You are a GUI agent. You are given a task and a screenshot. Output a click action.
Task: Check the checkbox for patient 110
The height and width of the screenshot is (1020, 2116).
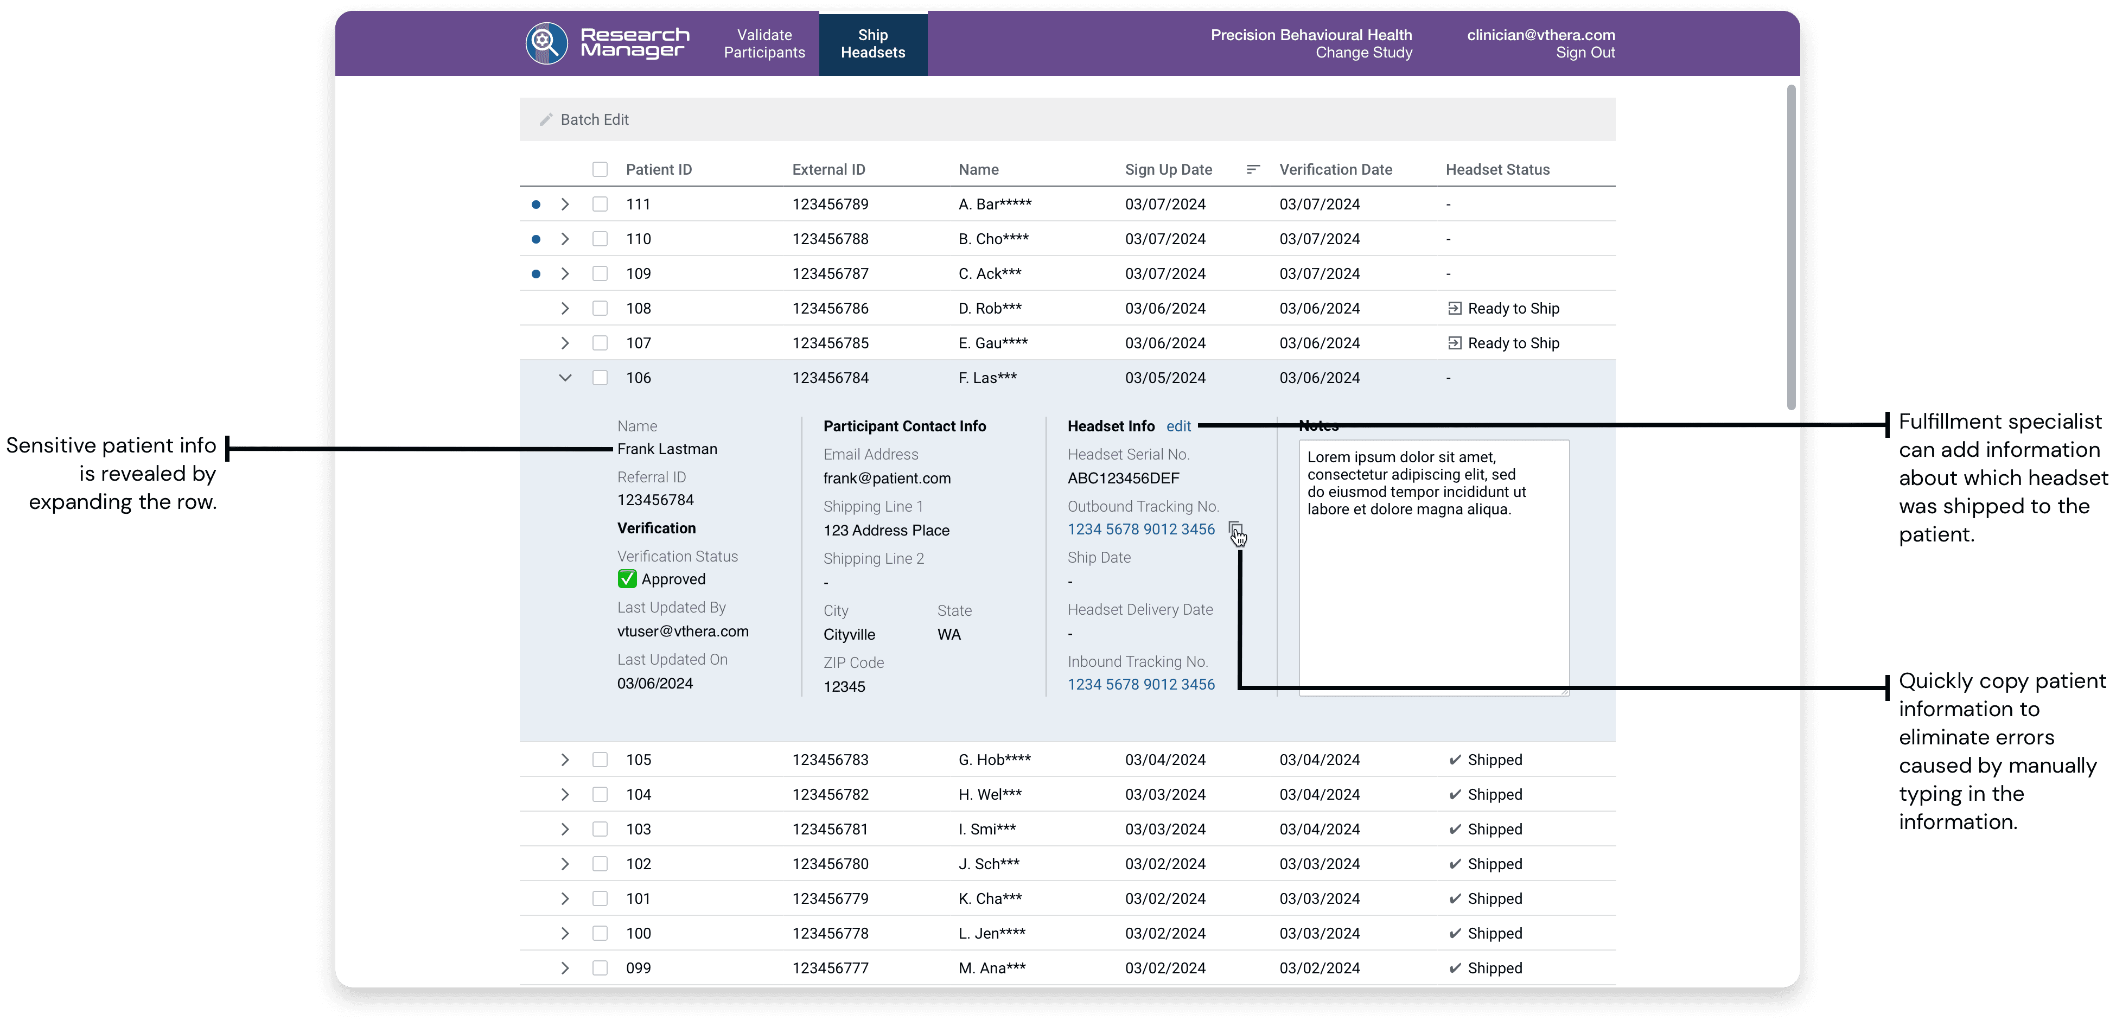click(600, 239)
